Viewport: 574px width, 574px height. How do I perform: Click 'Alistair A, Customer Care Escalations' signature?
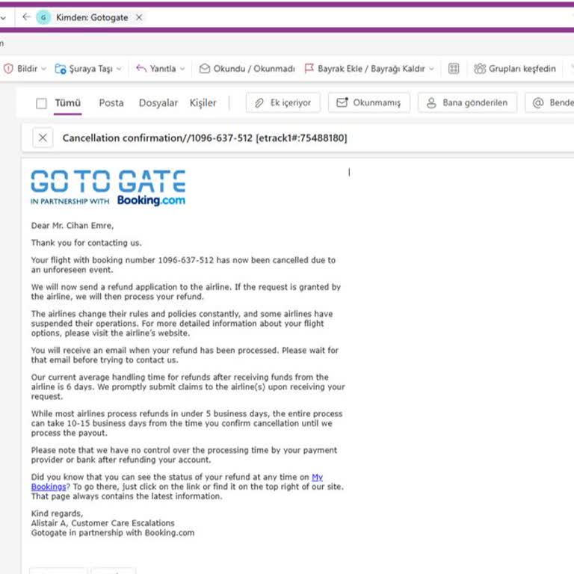coord(103,523)
